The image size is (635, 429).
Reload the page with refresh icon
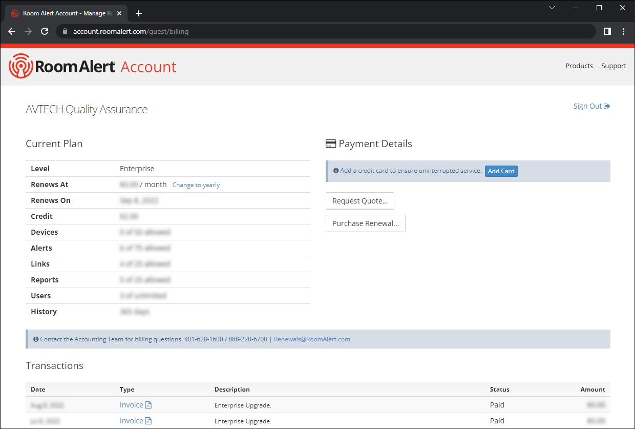45,31
